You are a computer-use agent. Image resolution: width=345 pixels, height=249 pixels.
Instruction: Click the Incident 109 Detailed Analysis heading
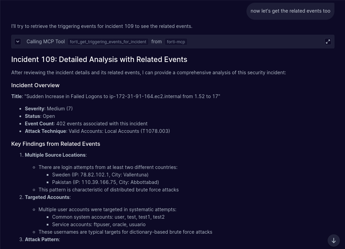click(99, 60)
